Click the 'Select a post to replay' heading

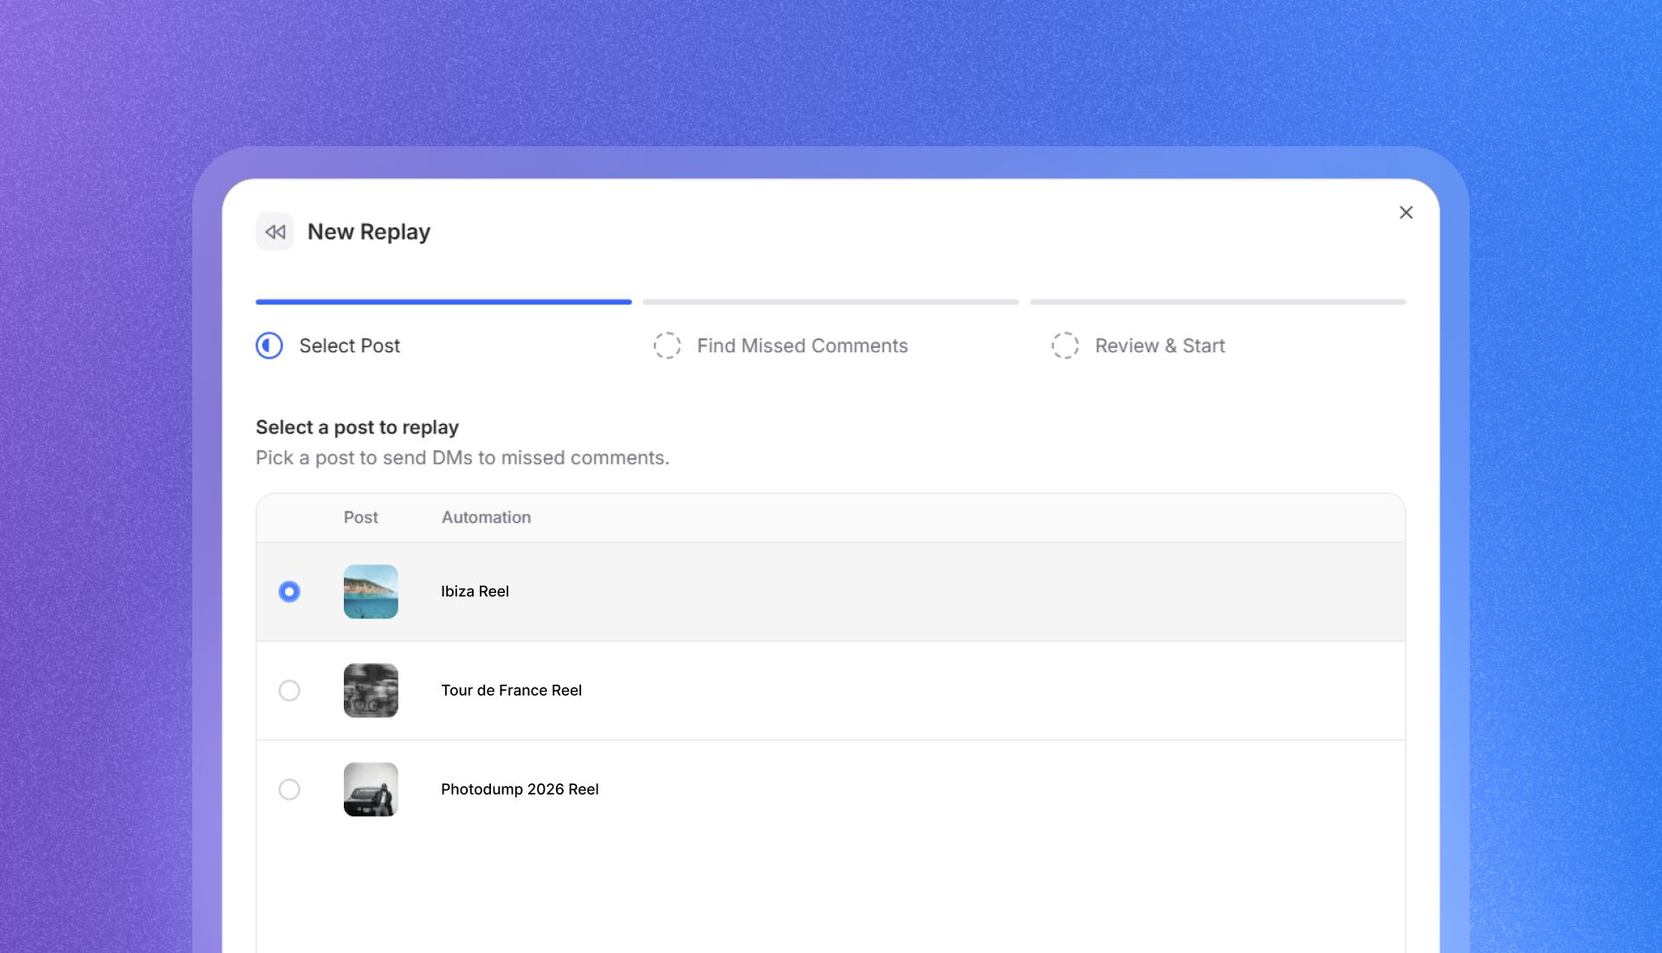(x=357, y=427)
